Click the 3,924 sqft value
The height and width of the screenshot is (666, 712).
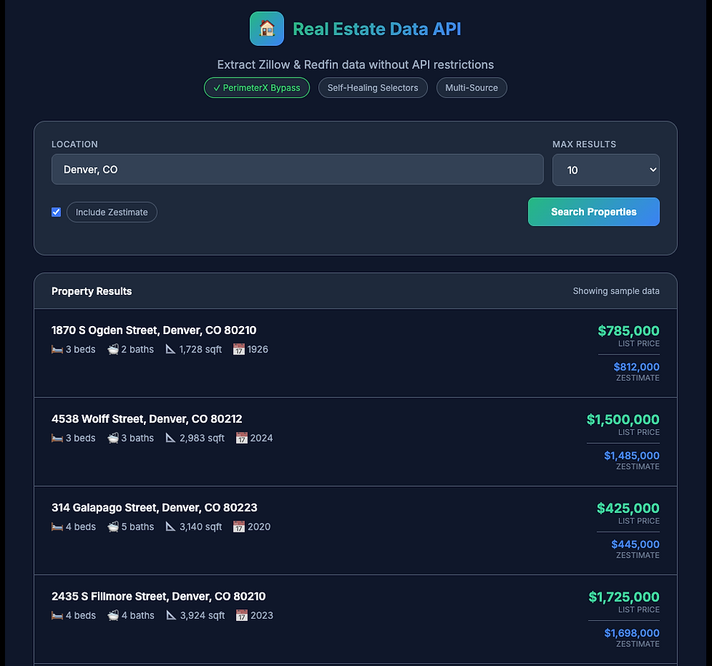tap(202, 616)
